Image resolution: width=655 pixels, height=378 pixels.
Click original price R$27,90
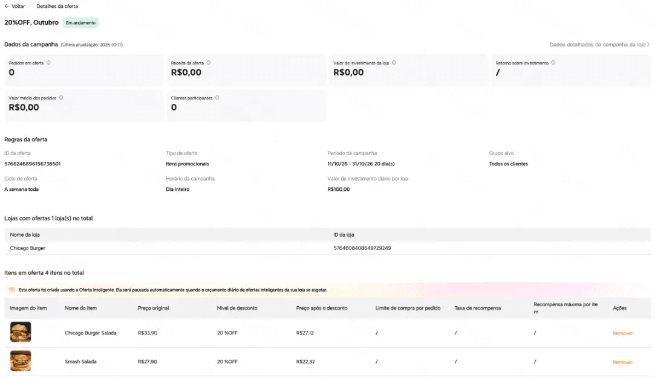coord(148,362)
